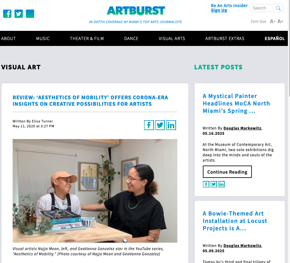
Task: Share the Mystical Painter post on Twitter
Action: [x=214, y=184]
